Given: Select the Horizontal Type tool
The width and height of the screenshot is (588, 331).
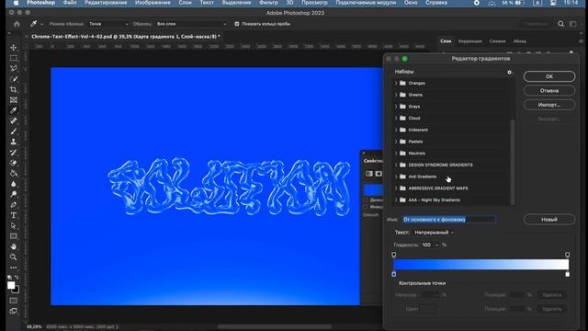Looking at the screenshot, I should click(x=14, y=215).
